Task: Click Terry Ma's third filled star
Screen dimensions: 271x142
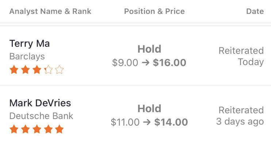Action: (37, 70)
